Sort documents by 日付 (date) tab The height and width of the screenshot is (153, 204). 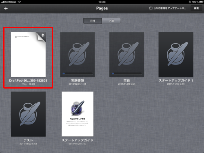point(93,21)
